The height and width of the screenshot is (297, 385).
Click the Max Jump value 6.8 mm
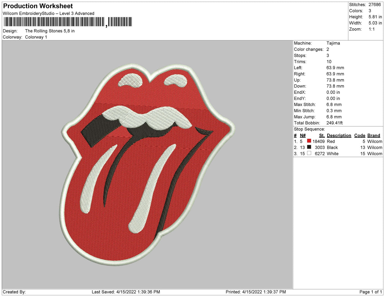(x=334, y=117)
